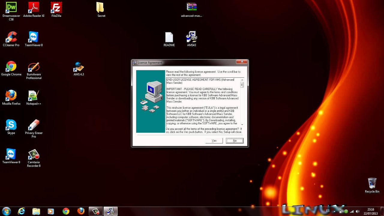Click the 'IMPORTANT - PLEASE READ CAREFULLY' paragraph
The height and width of the screenshot is (216, 384).
pyautogui.click(x=202, y=95)
